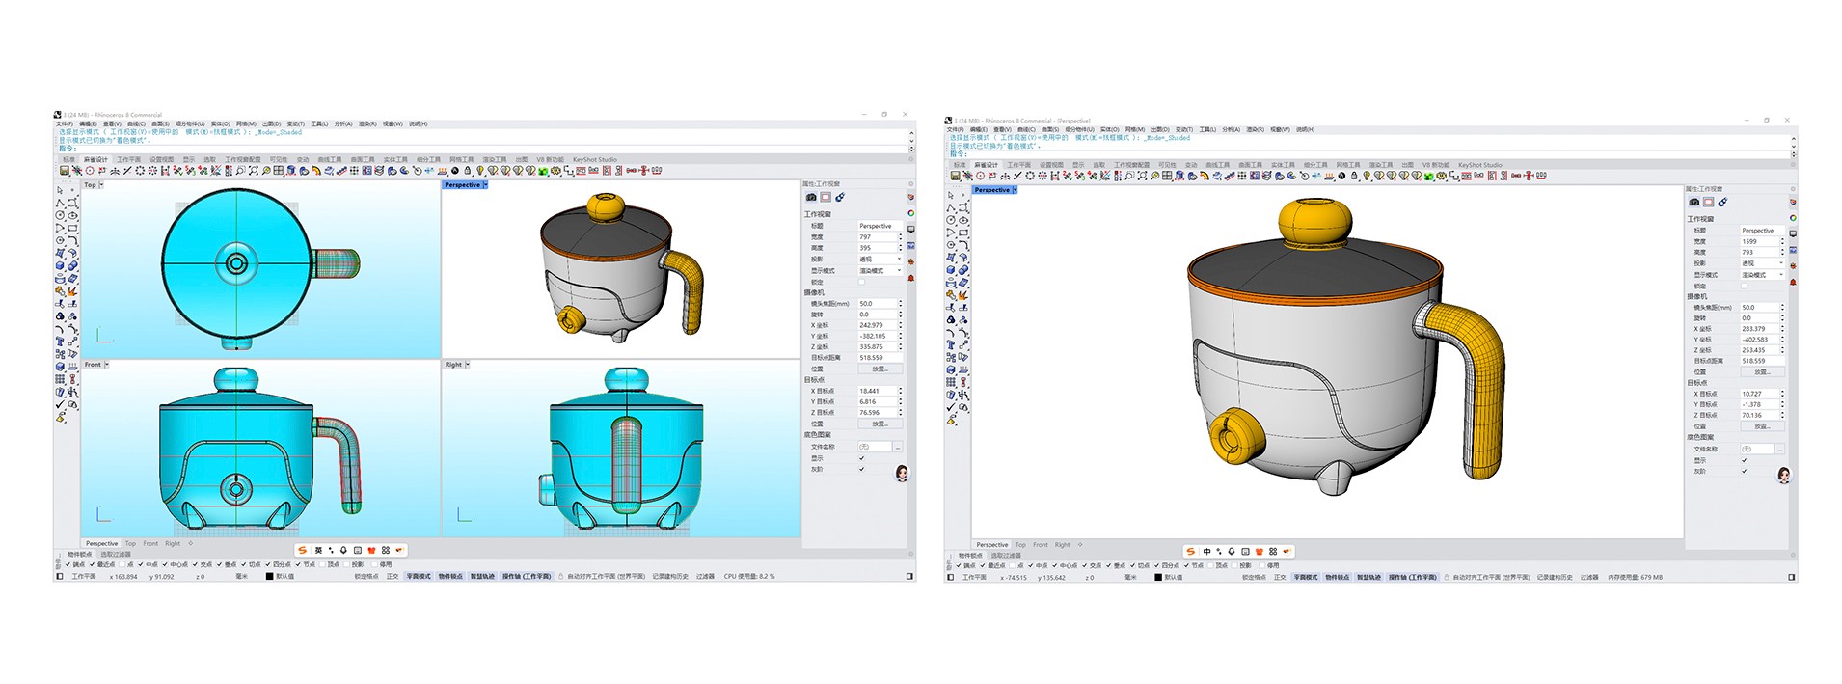Viewport: 1842px width, 684px height.
Task: Select the Circle tool in left window sidebar
Action: [x=60, y=215]
